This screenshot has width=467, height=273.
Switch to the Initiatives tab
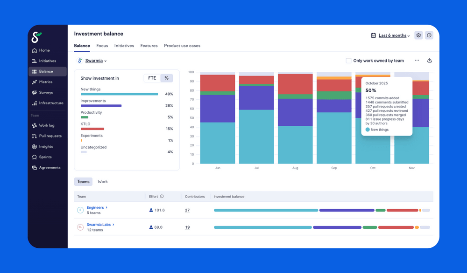click(x=124, y=46)
